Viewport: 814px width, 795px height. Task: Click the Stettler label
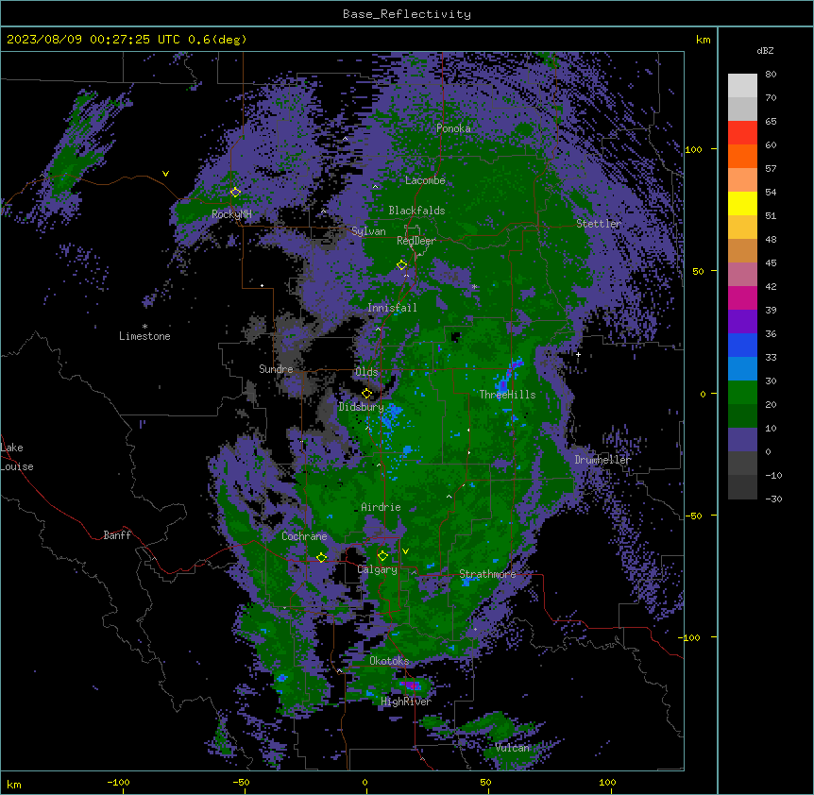coord(599,224)
